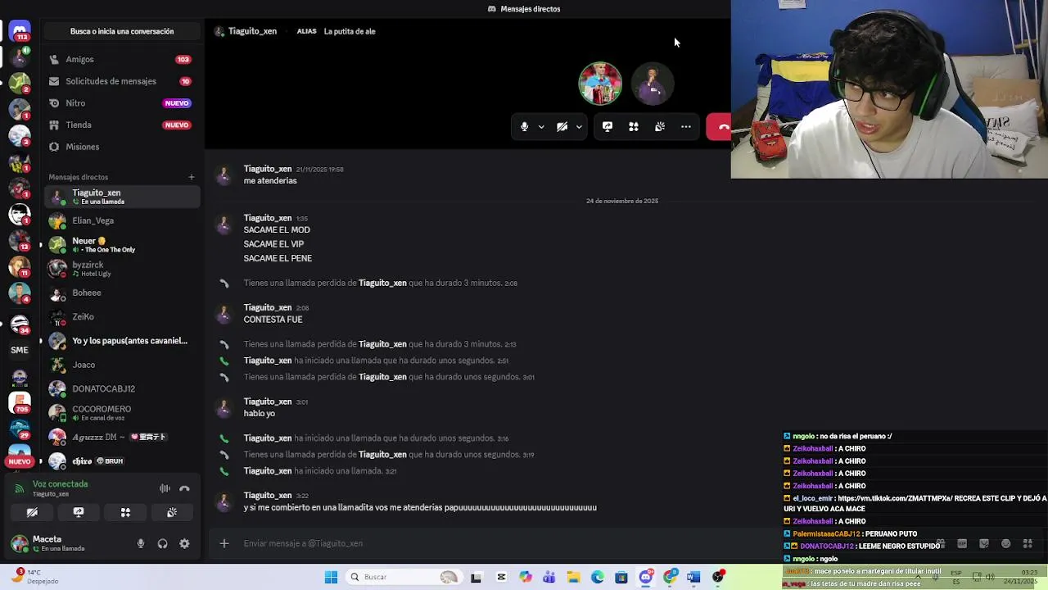Click the soccer player avatar in the call
Screen dimensions: 1048x590
pyautogui.click(x=600, y=84)
